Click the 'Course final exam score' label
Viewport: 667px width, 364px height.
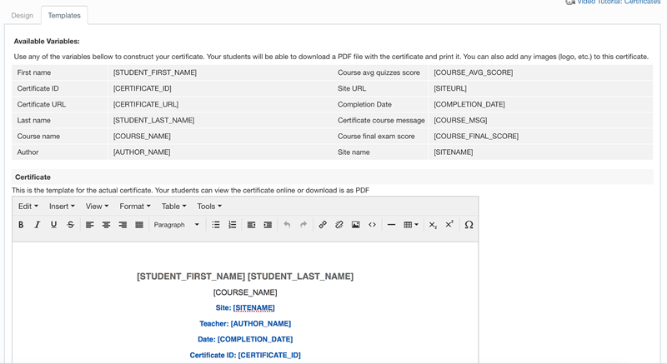tap(376, 137)
